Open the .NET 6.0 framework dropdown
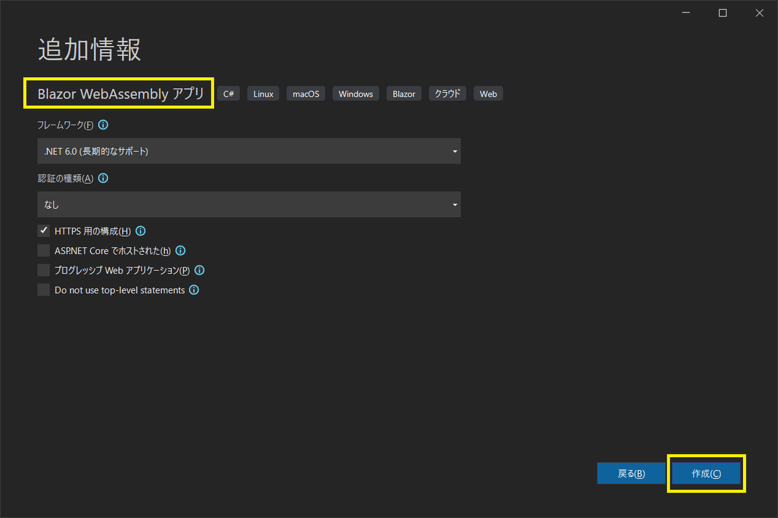 [249, 151]
